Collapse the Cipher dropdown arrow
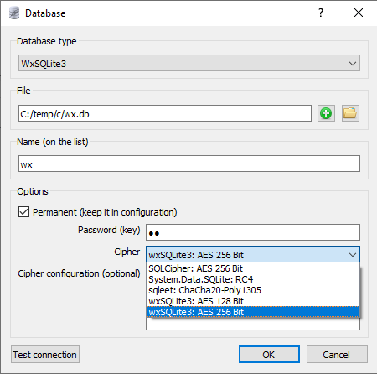Screen dimensions: 377x374 [353, 255]
